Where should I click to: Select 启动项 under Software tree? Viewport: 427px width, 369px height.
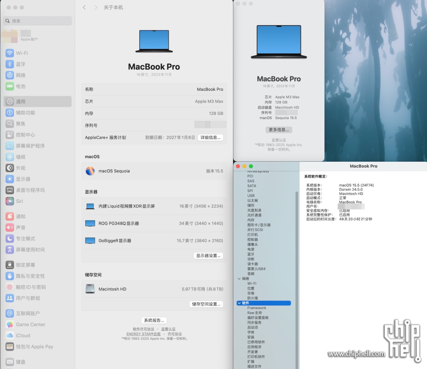252,327
